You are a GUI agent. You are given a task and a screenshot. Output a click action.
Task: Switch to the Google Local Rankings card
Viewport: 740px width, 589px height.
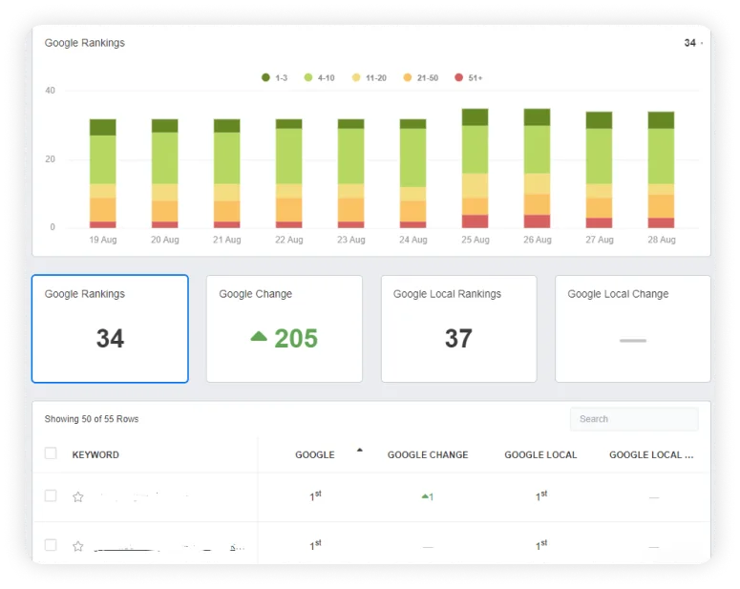point(458,328)
